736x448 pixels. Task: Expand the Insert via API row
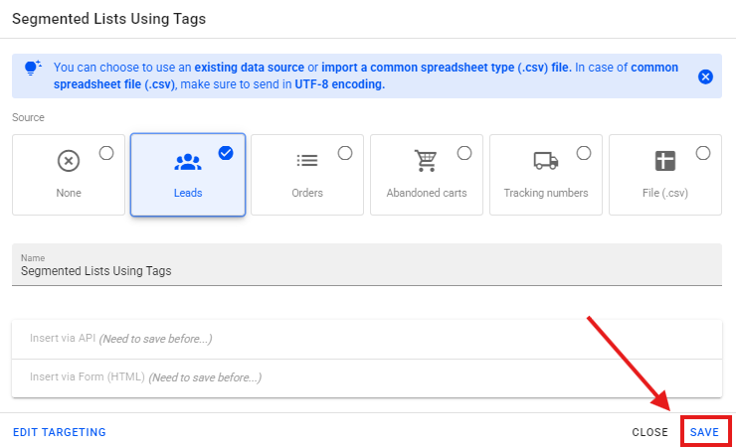(x=366, y=339)
